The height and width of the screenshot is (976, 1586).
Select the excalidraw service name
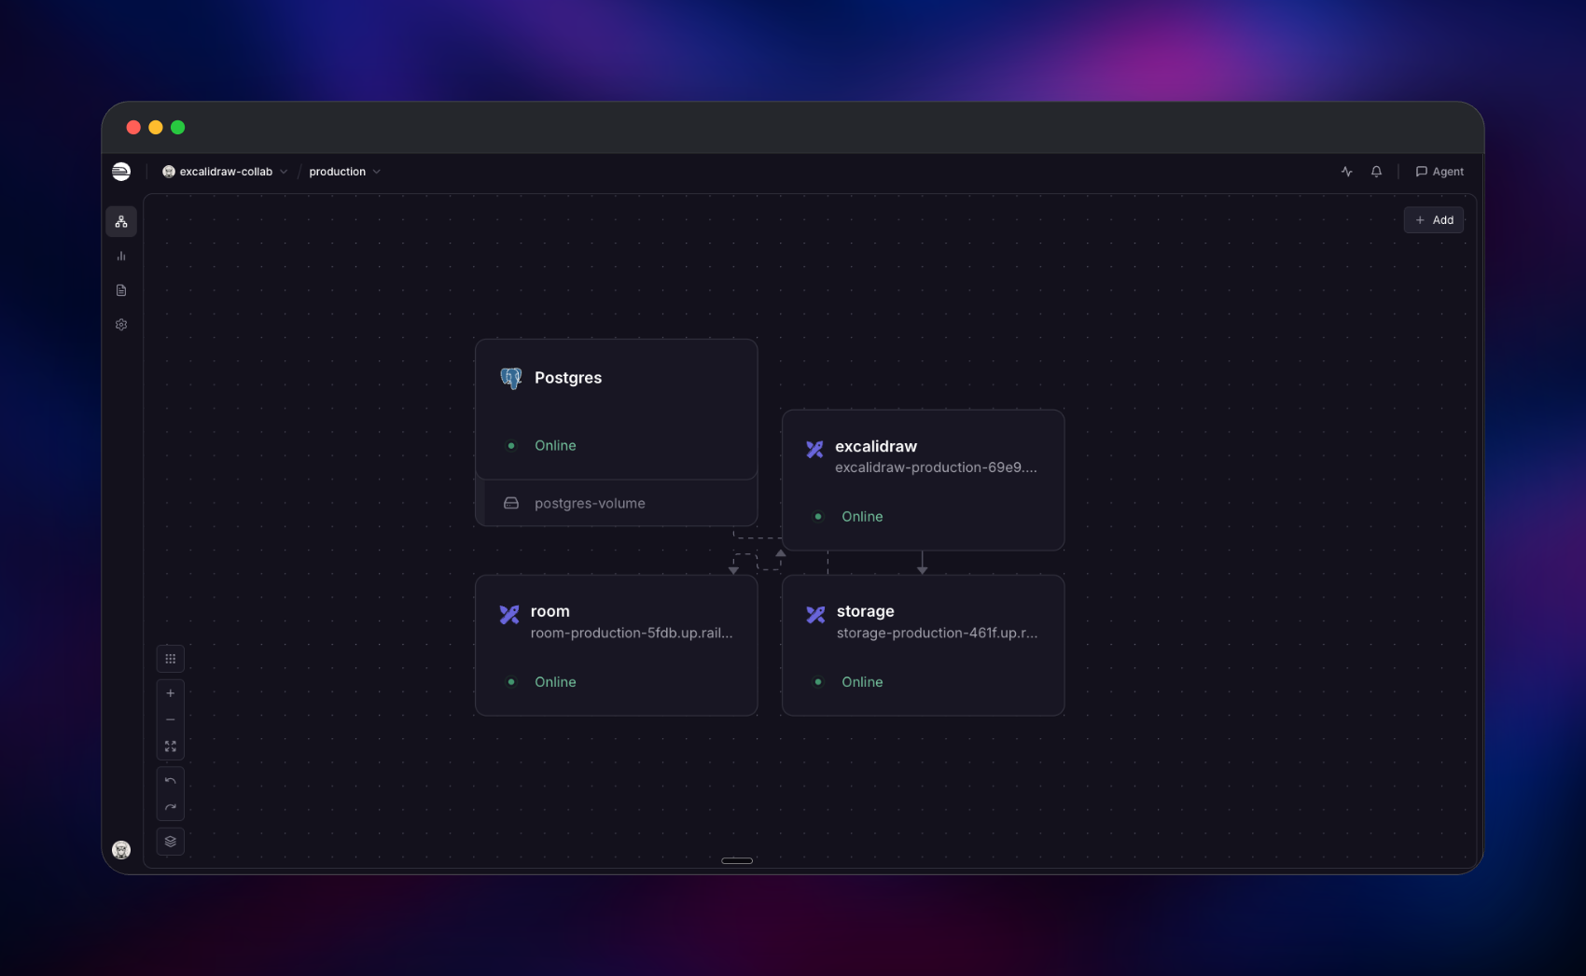pyautogui.click(x=876, y=446)
